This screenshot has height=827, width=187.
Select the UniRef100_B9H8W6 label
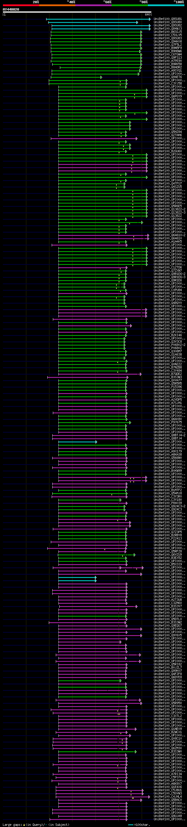[x=168, y=51]
